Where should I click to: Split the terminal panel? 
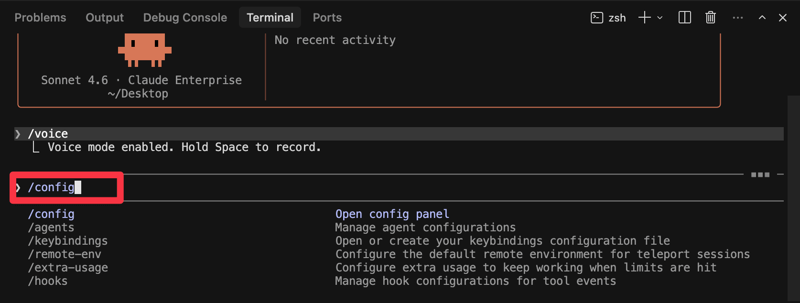point(684,18)
